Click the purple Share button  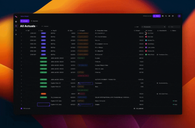pos(157,16)
